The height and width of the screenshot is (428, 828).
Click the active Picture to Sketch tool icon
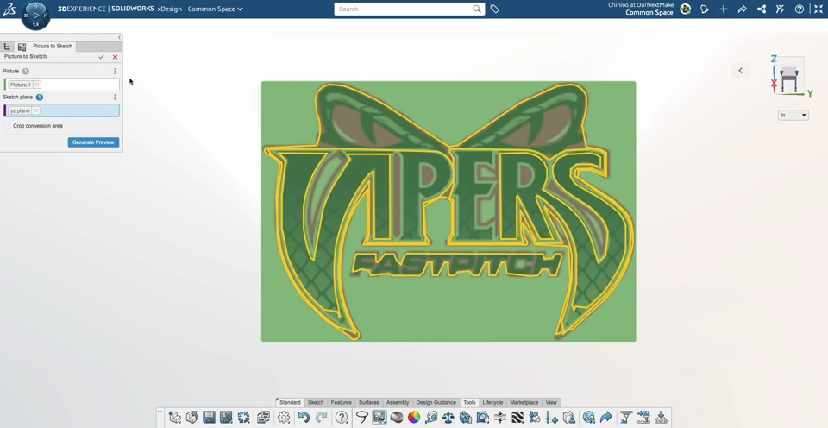pos(379,418)
